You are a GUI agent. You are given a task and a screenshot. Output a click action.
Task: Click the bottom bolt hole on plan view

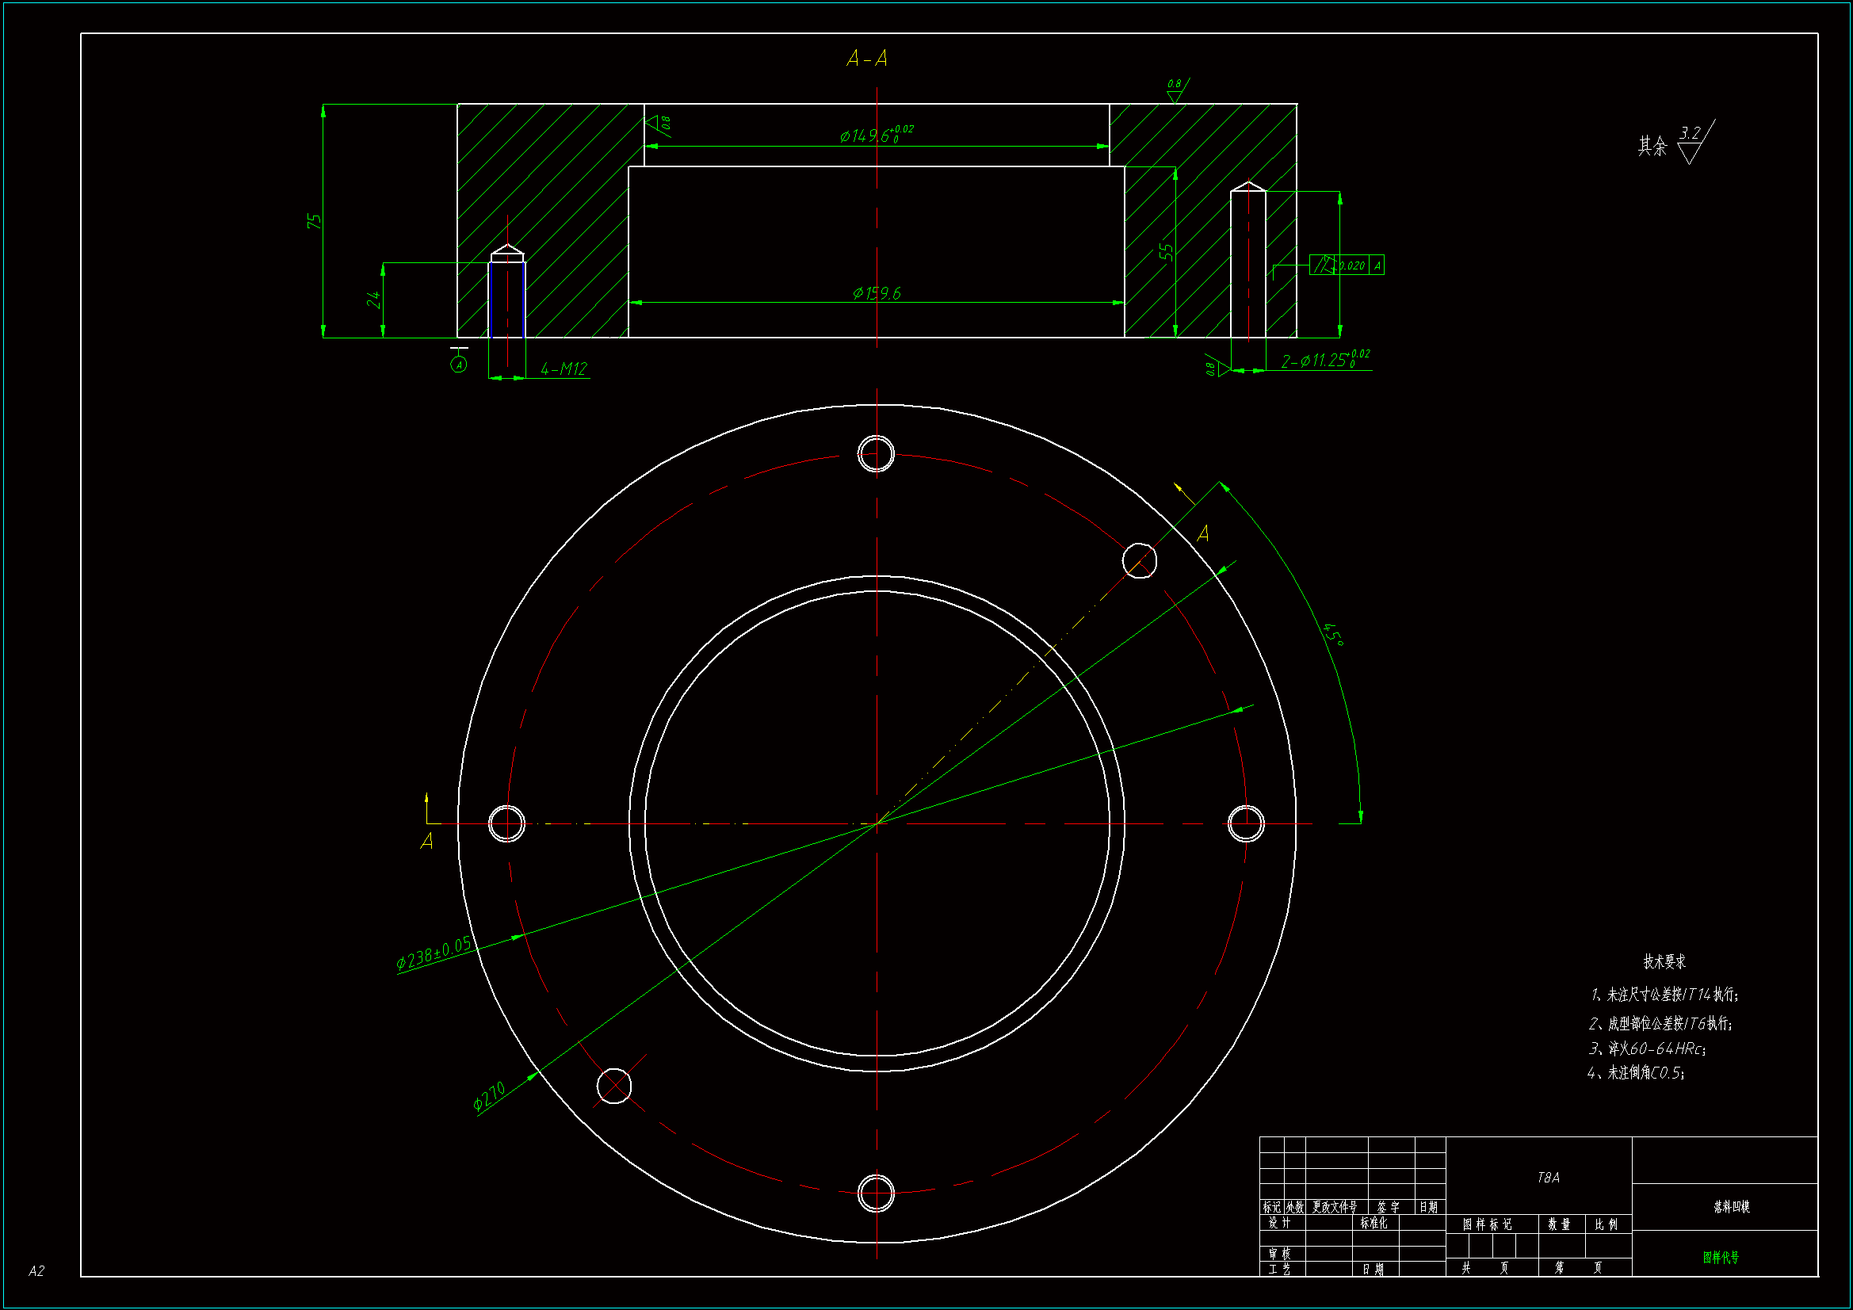(876, 1193)
